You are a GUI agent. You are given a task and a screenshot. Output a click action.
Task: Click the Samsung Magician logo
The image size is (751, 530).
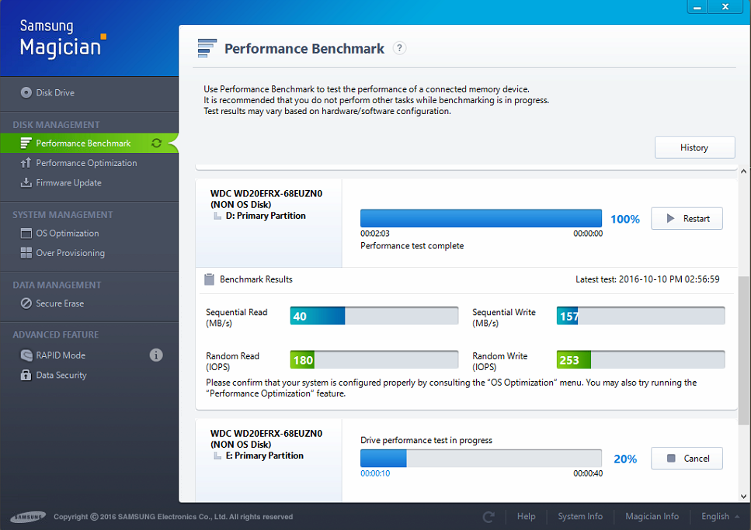[63, 38]
